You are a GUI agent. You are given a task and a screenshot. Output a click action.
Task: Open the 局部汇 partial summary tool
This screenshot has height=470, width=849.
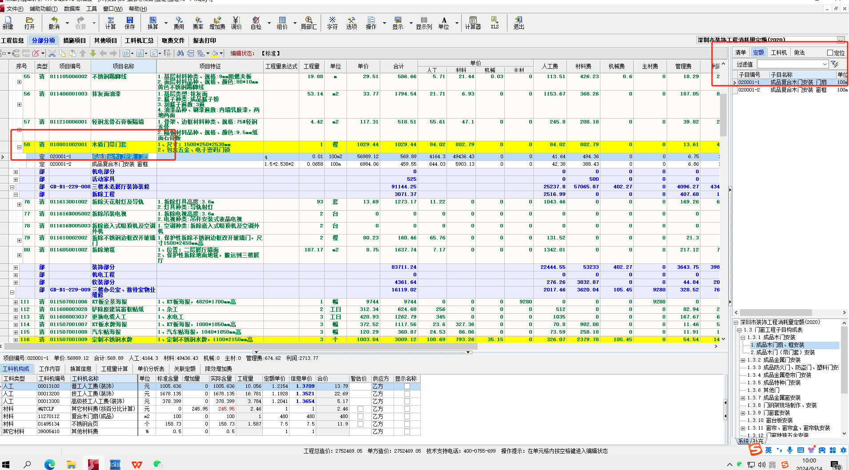click(x=309, y=23)
